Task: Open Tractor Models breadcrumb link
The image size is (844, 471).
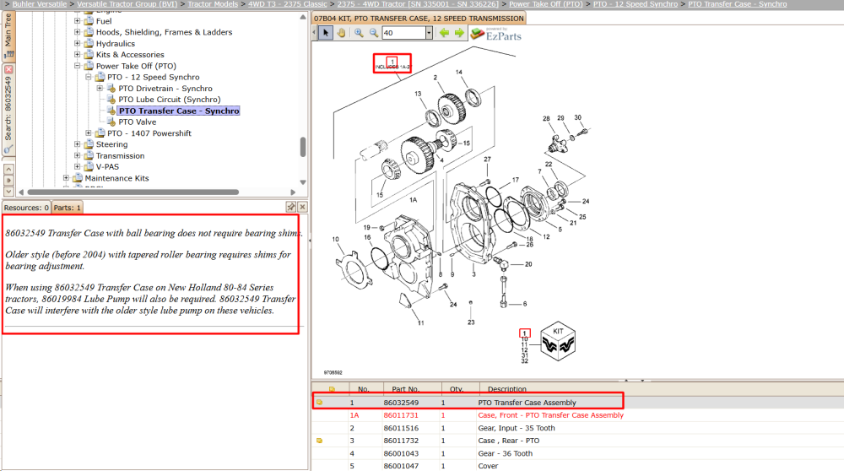Action: pyautogui.click(x=213, y=3)
